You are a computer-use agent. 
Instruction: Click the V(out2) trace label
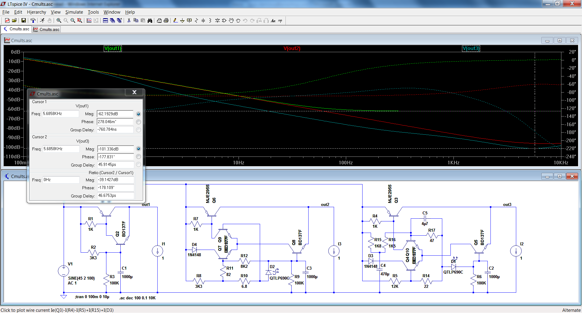coord(292,49)
